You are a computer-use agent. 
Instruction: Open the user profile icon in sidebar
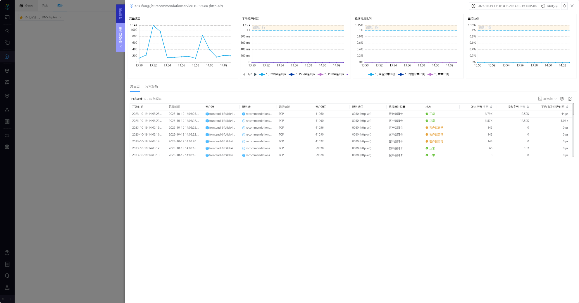tap(7, 287)
